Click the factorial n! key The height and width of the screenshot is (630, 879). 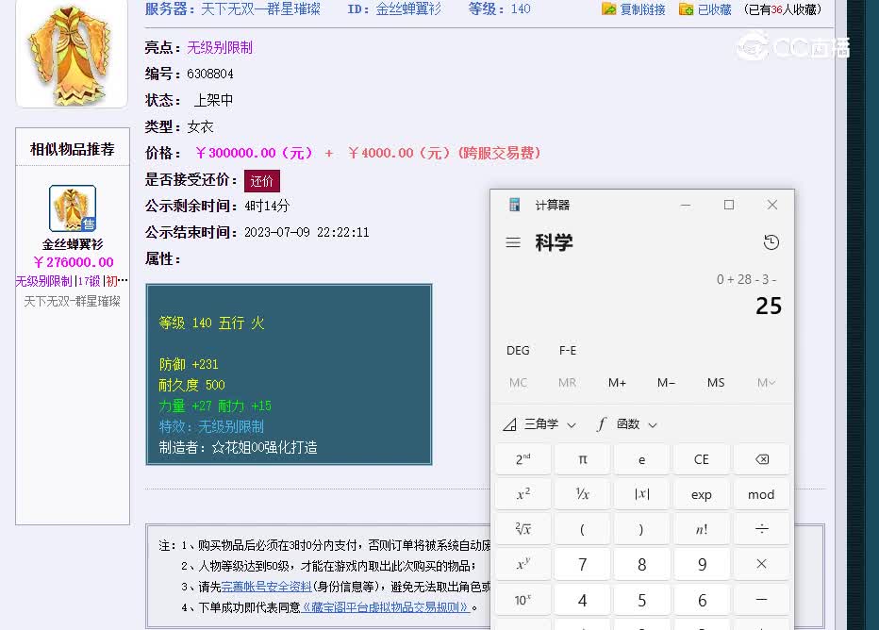click(x=702, y=529)
